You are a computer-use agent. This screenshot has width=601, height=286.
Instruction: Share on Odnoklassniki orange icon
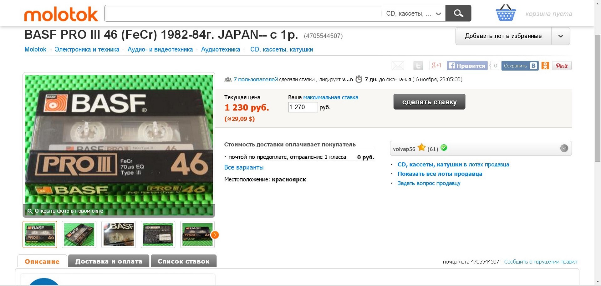pyautogui.click(x=545, y=66)
